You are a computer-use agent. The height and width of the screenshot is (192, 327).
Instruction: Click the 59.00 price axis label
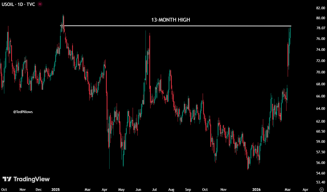[x=320, y=142]
